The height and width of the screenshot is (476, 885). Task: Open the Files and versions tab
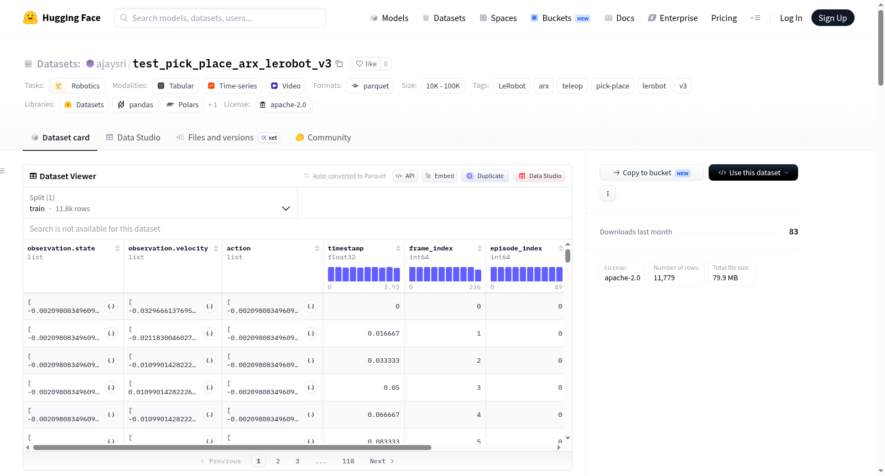click(x=228, y=138)
